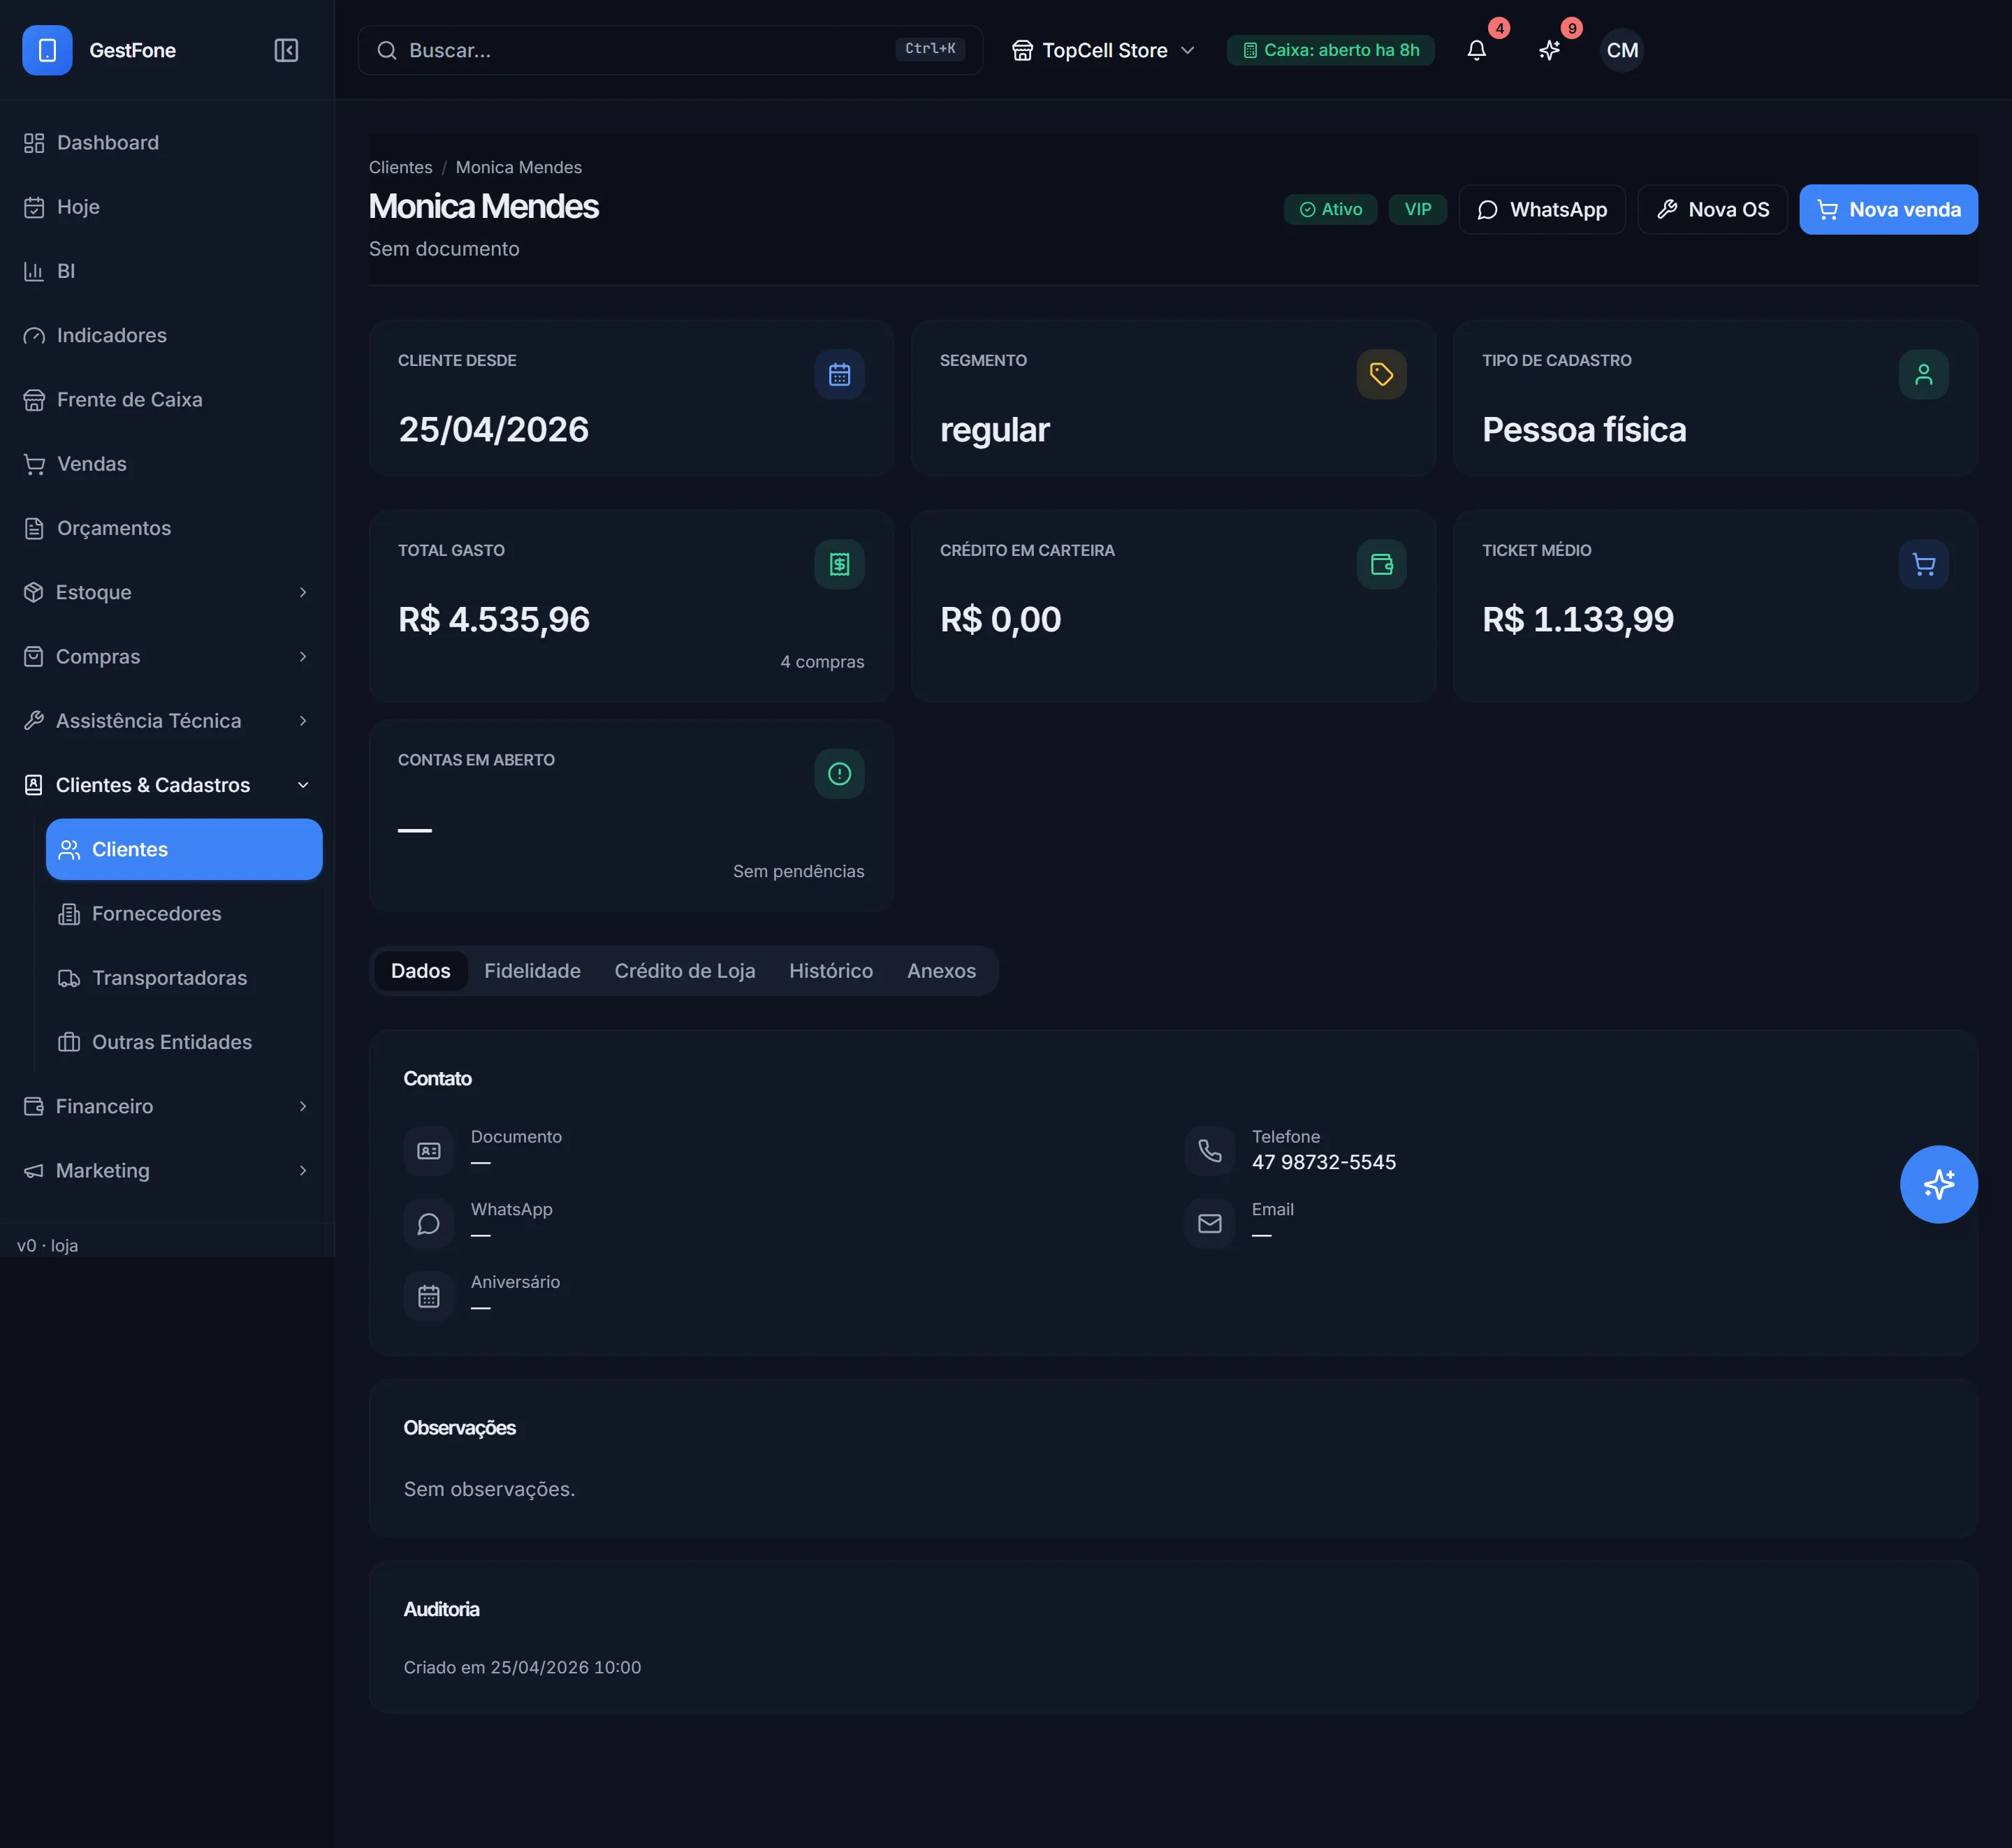Click the store icon next to TopCell Store
This screenshot has height=1848, width=2012.
(x=1021, y=50)
